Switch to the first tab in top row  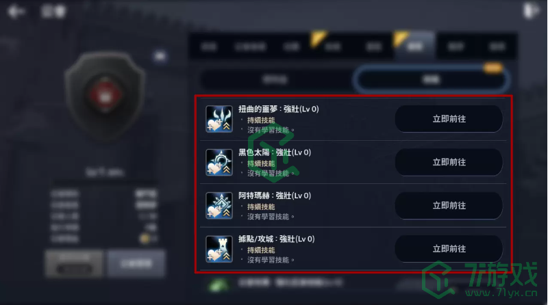pyautogui.click(x=209, y=46)
